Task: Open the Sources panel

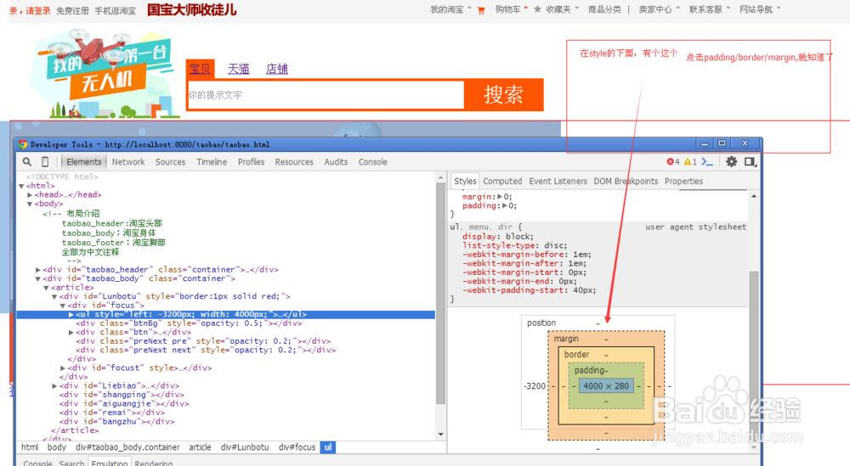Action: (x=170, y=162)
